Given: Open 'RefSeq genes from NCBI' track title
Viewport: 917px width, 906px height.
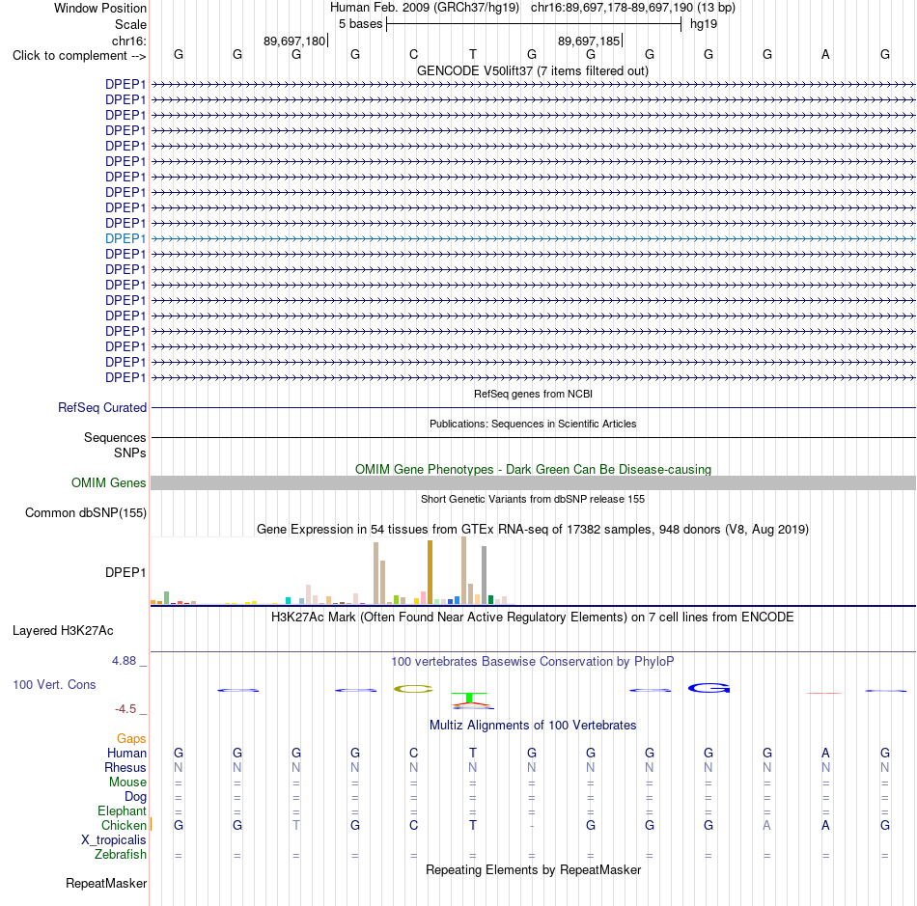Looking at the screenshot, I should tap(533, 394).
